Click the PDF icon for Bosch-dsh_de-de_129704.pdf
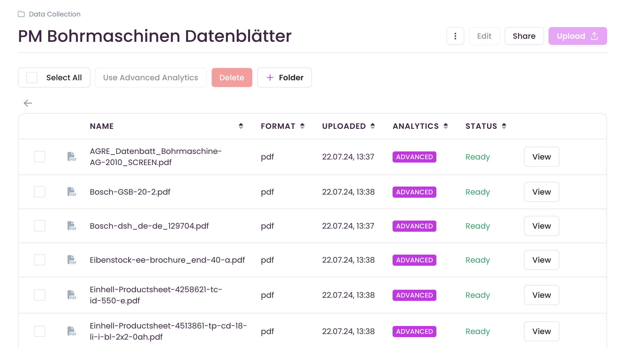 point(72,226)
